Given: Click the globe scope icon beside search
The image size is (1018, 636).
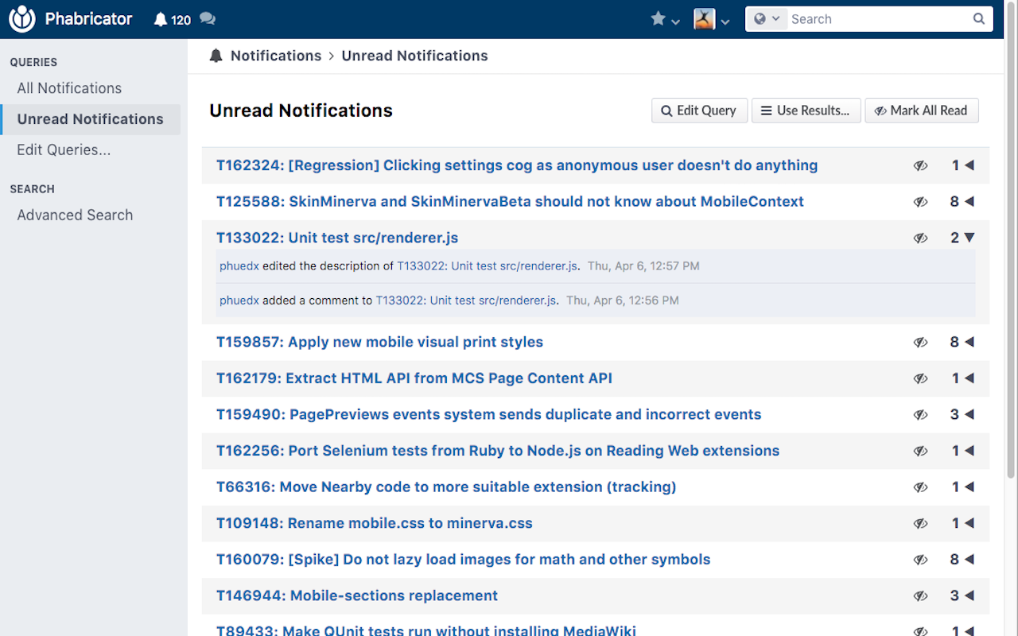Looking at the screenshot, I should tap(762, 18).
